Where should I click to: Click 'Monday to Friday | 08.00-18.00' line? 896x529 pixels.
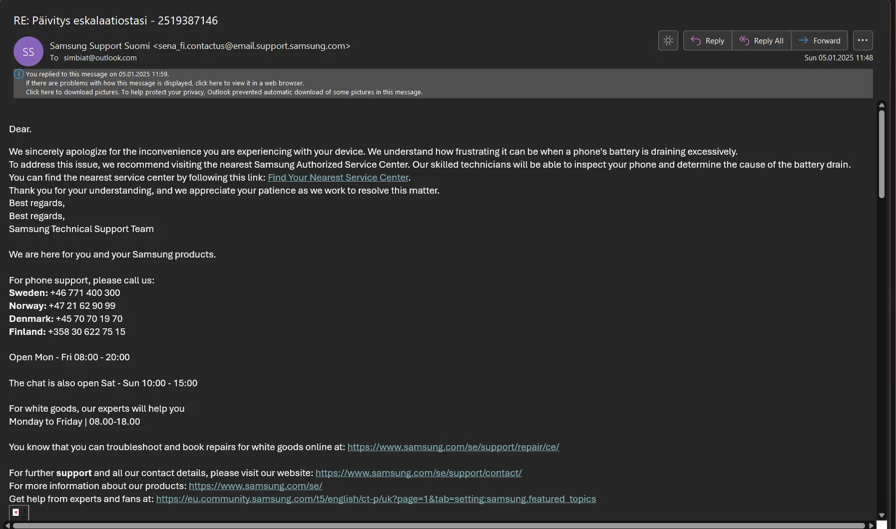tap(74, 421)
